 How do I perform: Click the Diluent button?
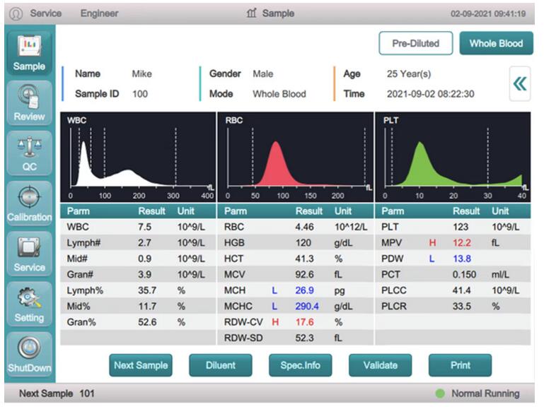[x=221, y=365]
